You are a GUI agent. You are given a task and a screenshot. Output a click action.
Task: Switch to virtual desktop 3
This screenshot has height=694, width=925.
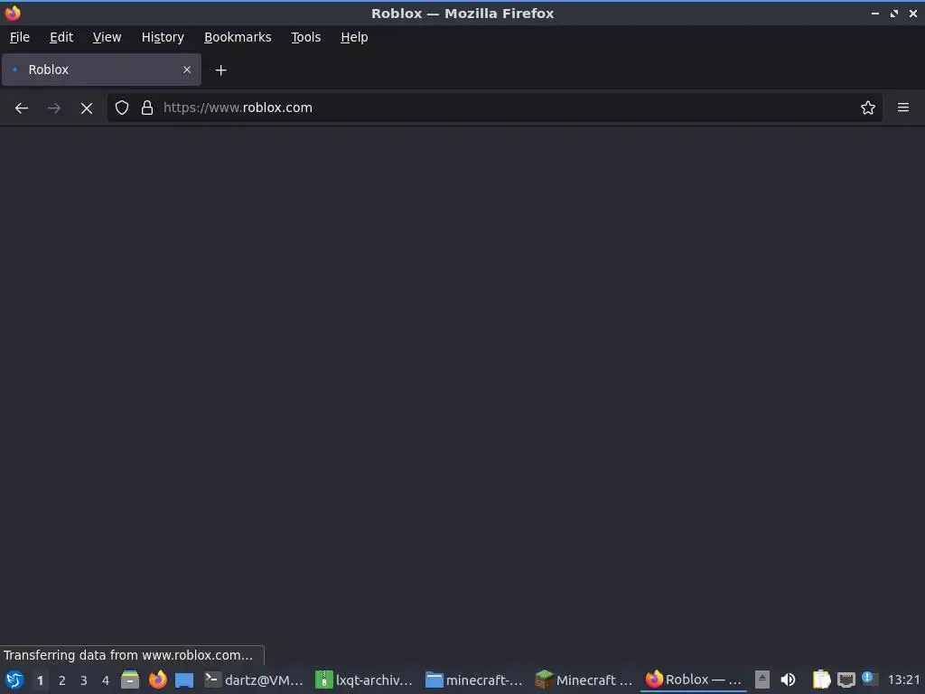[x=84, y=680]
